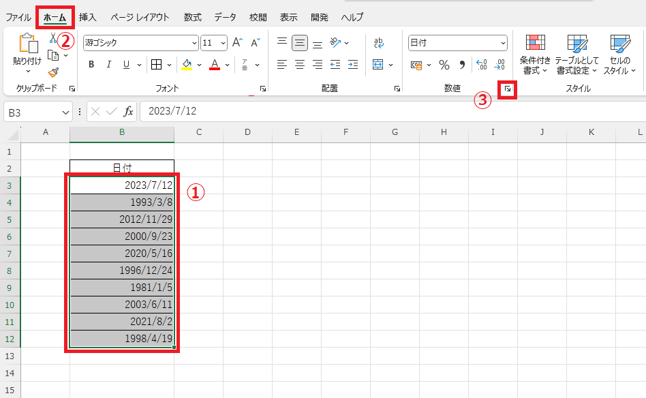This screenshot has width=646, height=398.
Task: Switch to the 数式 tab
Action: point(192,17)
